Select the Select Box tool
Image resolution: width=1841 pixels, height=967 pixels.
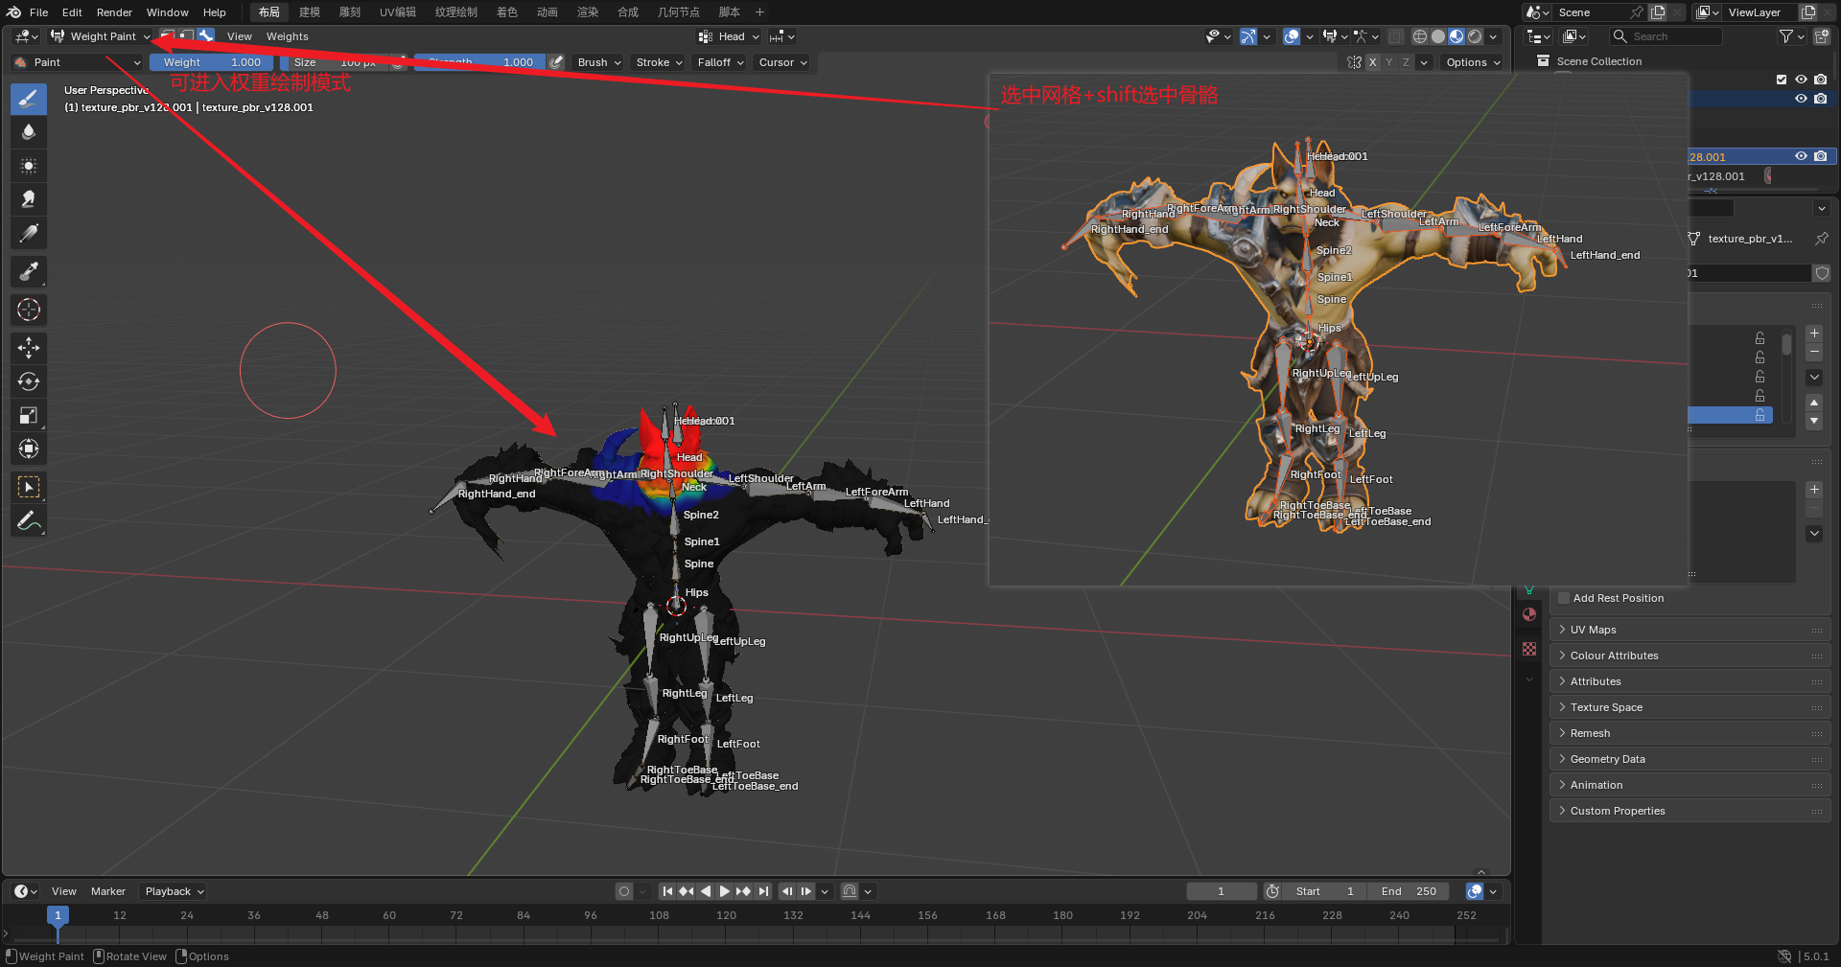pyautogui.click(x=29, y=487)
